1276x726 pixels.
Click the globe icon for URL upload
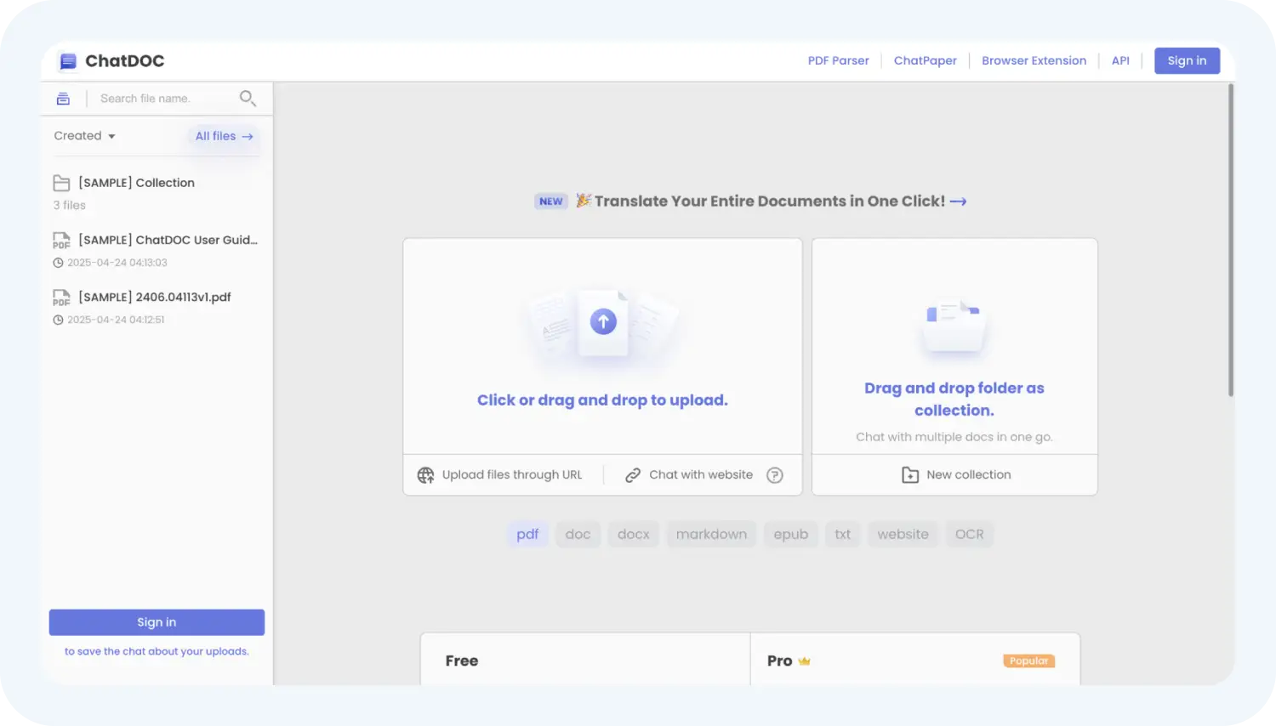(425, 475)
